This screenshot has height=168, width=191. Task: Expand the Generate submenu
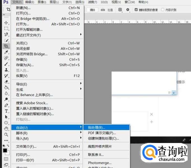point(48,90)
